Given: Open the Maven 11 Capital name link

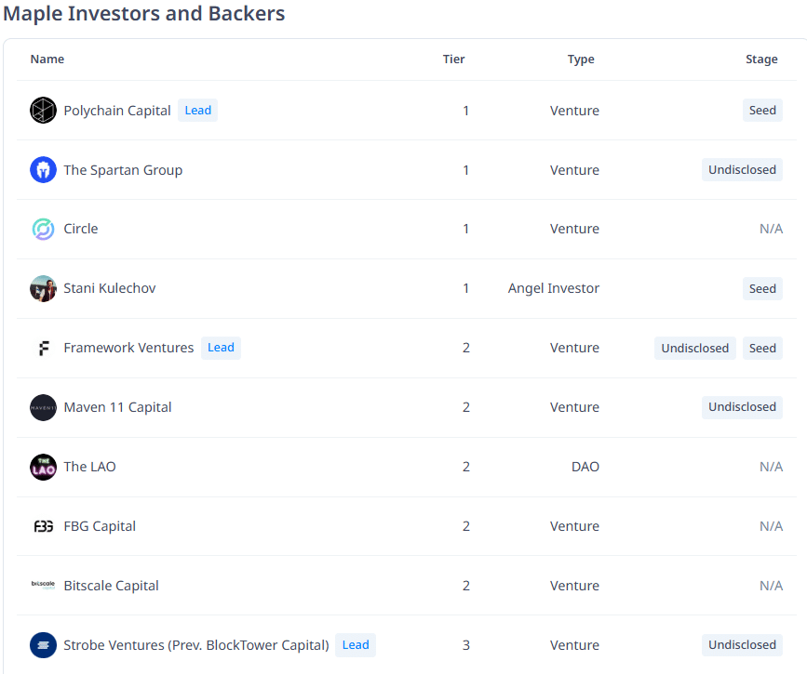Looking at the screenshot, I should tap(117, 407).
